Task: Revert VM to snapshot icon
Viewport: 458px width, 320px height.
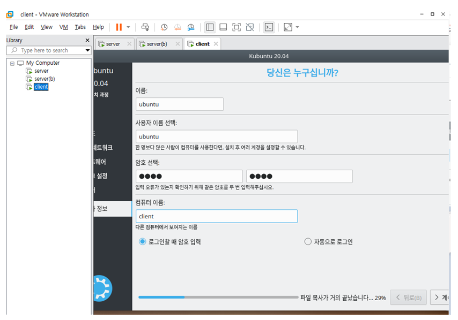Action: (x=178, y=27)
